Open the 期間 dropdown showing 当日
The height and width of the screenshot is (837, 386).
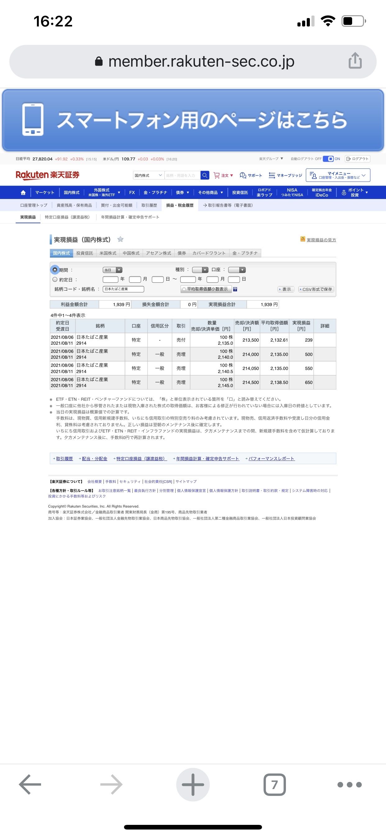(112, 270)
